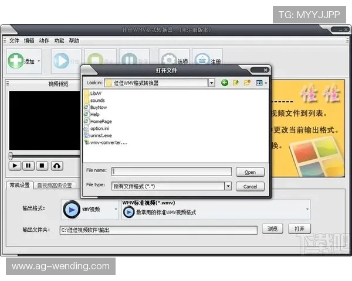
Task: Expand the View menu dropdown arrow
Action: pyautogui.click(x=266, y=83)
